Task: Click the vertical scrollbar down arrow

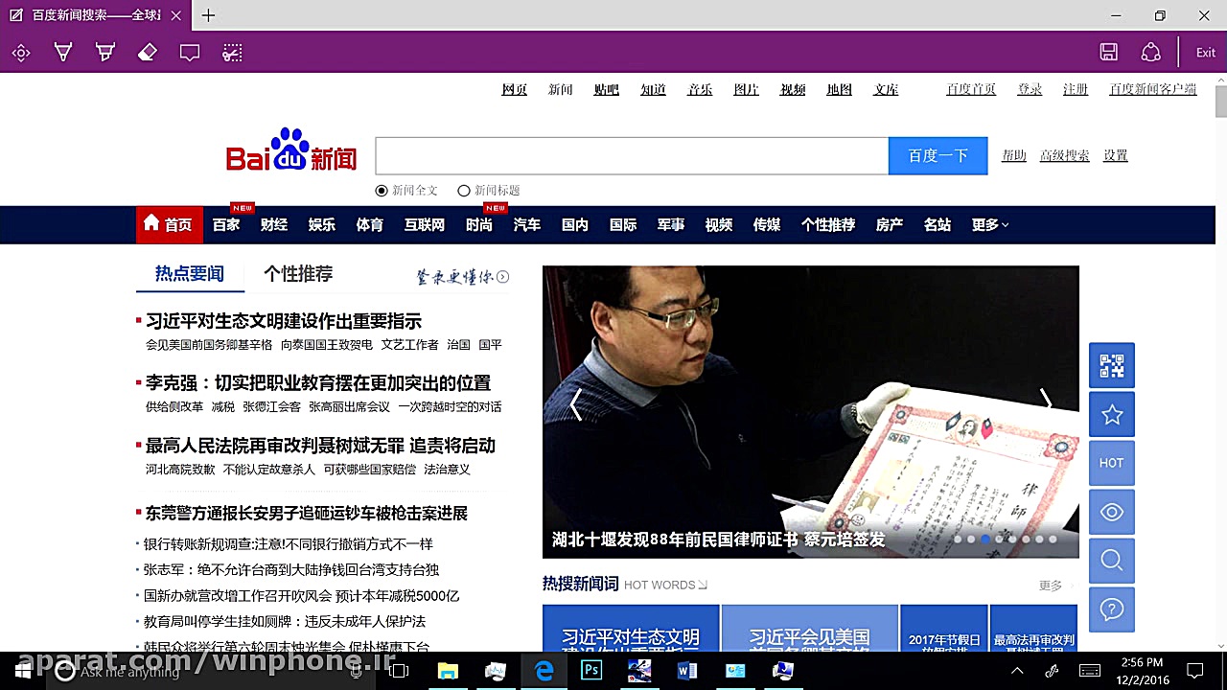Action: pyautogui.click(x=1220, y=645)
